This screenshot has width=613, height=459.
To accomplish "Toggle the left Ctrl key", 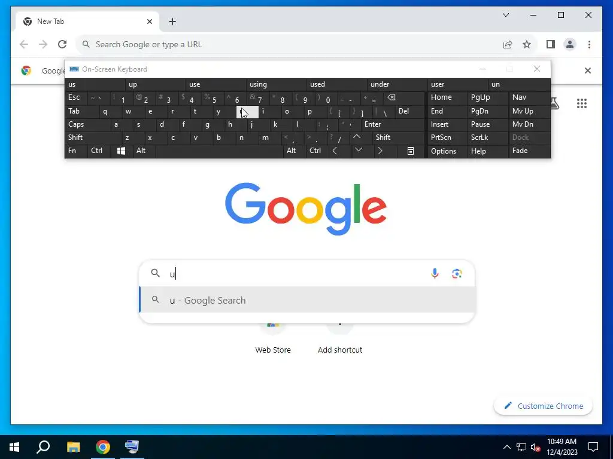I will coord(98,151).
